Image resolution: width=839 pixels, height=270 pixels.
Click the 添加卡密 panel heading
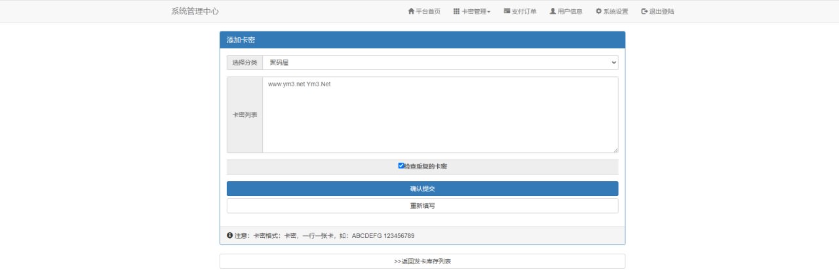point(422,40)
